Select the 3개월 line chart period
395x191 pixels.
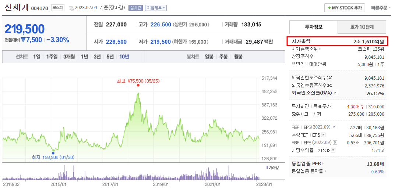[x=69, y=57]
